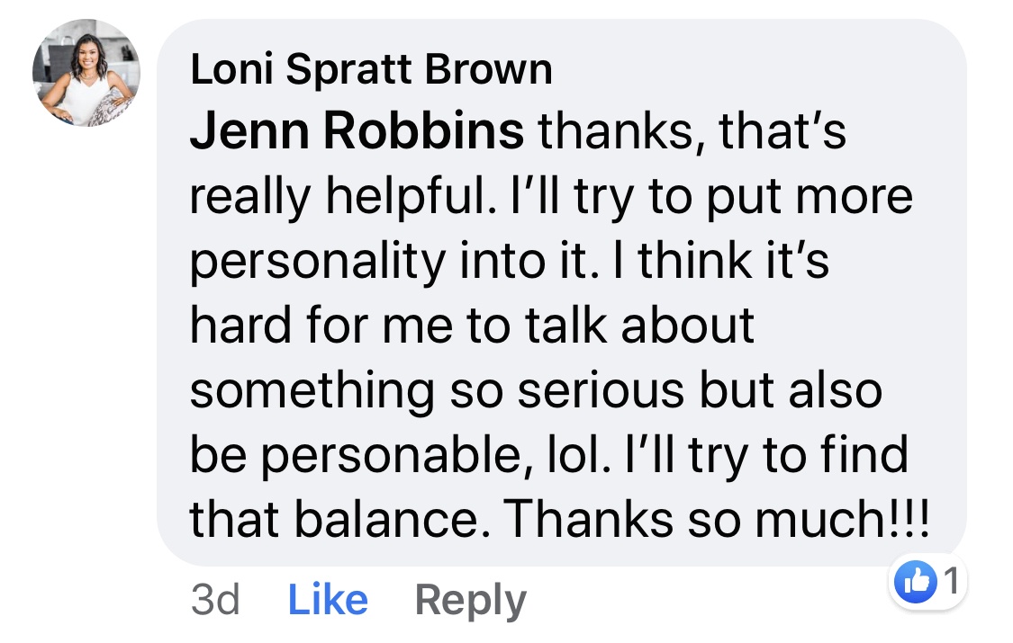
Task: Click the line 'be personable, lol. I'll try to find'
Action: [x=548, y=455]
